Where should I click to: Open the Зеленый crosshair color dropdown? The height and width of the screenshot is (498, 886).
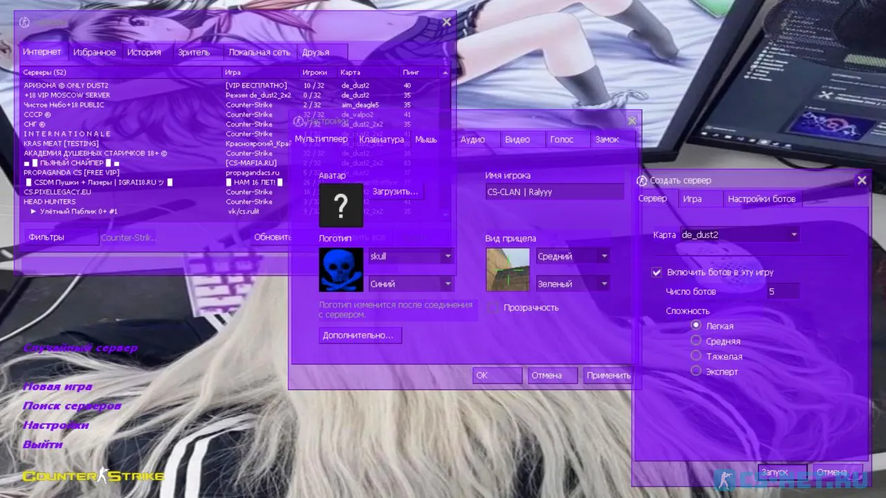(572, 284)
